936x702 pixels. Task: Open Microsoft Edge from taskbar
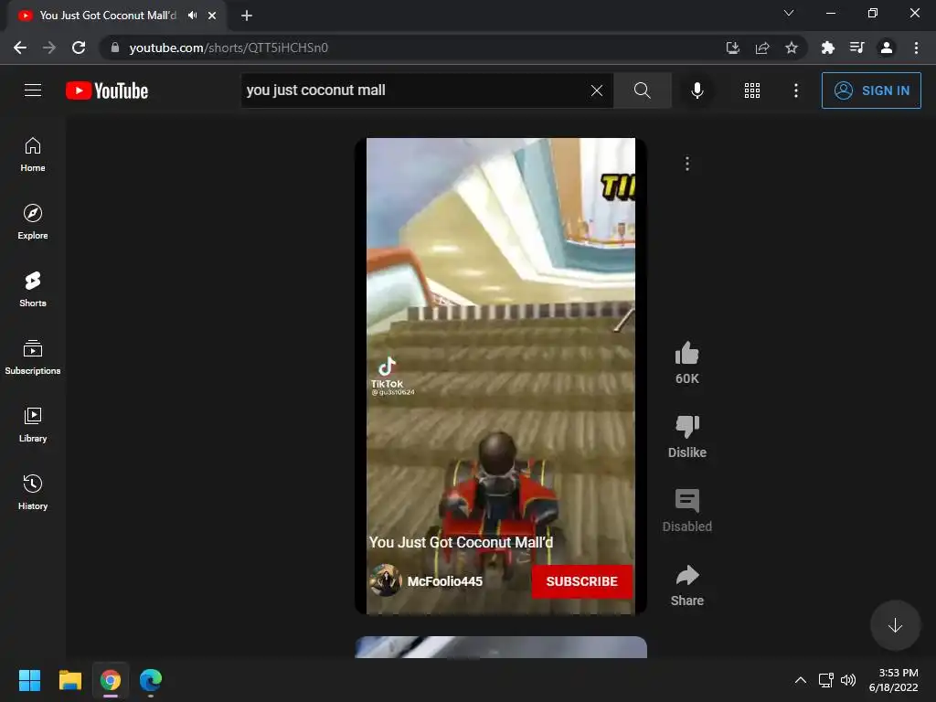click(151, 680)
